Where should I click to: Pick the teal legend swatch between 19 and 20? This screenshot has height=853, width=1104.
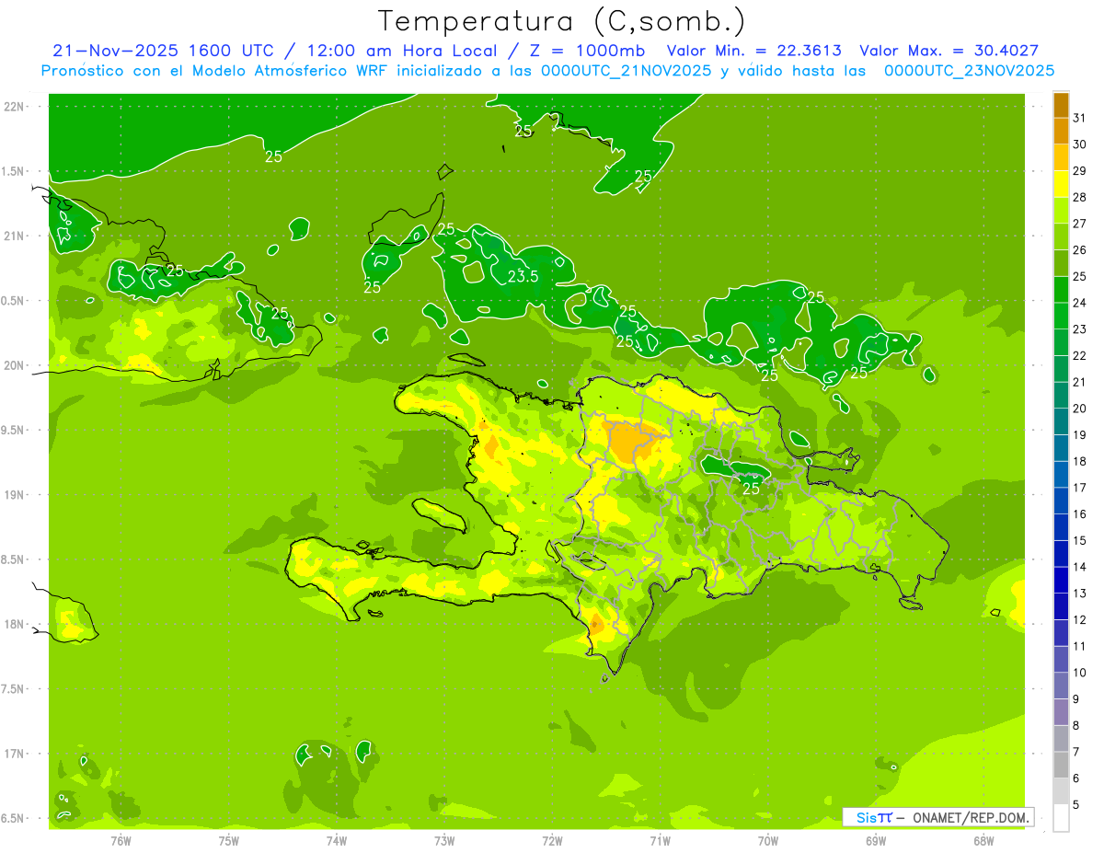click(1061, 421)
